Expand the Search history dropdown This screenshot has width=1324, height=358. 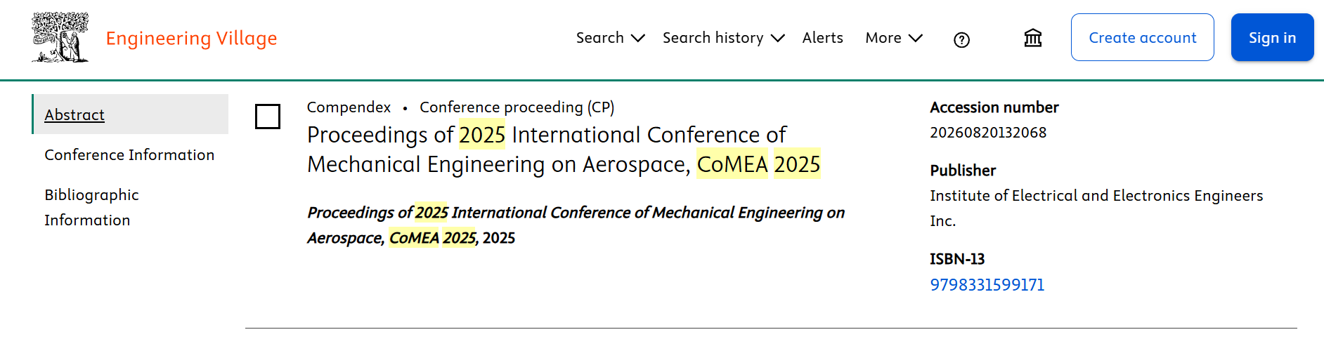(x=722, y=38)
